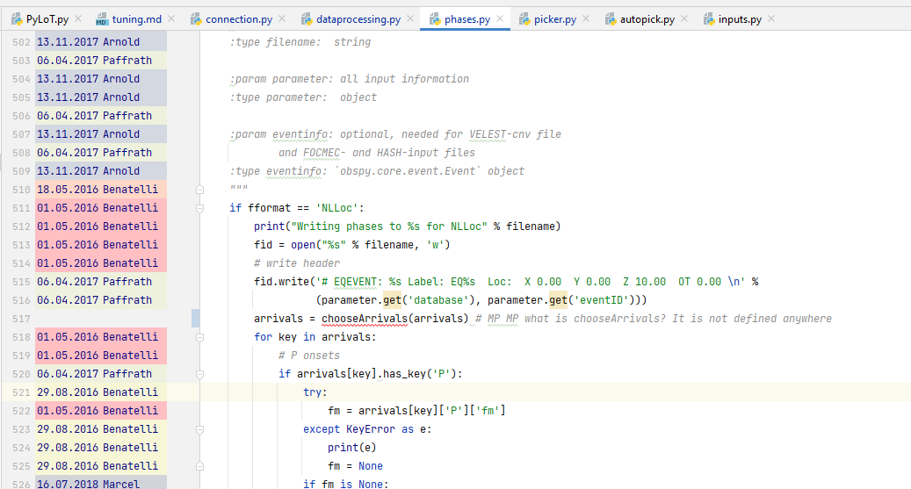Click the Python icon on inputs.py tab

pyautogui.click(x=708, y=19)
